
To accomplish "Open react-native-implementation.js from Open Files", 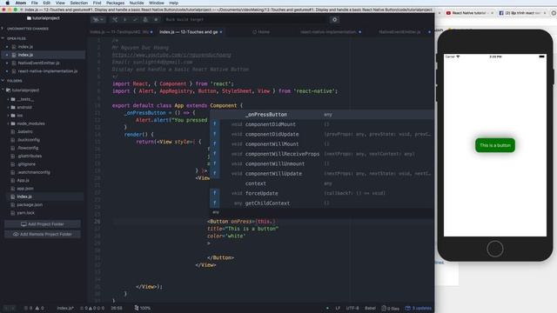I will 48,71.
